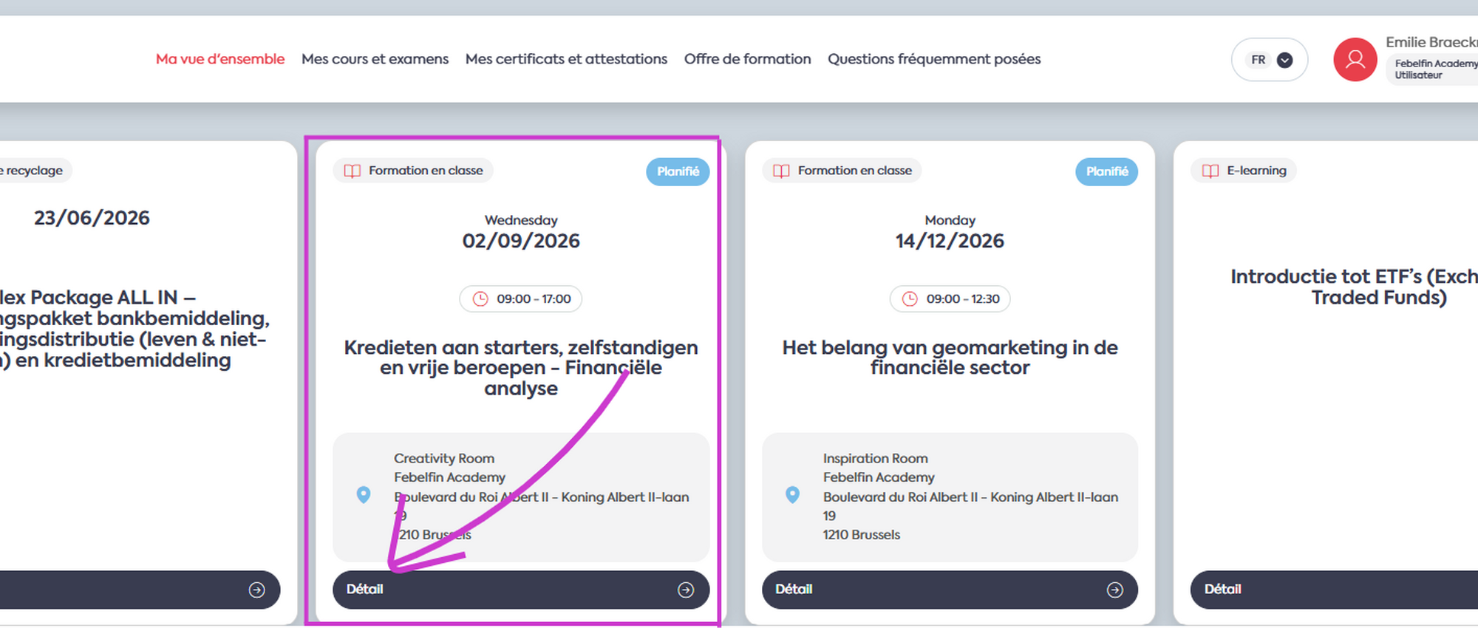Open Mes certificats et attestations
Viewport: 1478px width, 628px height.
point(566,59)
